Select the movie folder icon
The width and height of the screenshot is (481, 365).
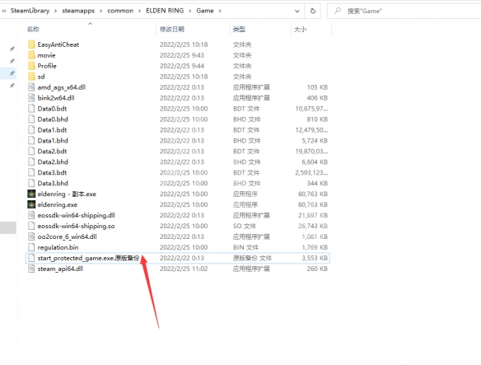point(31,55)
